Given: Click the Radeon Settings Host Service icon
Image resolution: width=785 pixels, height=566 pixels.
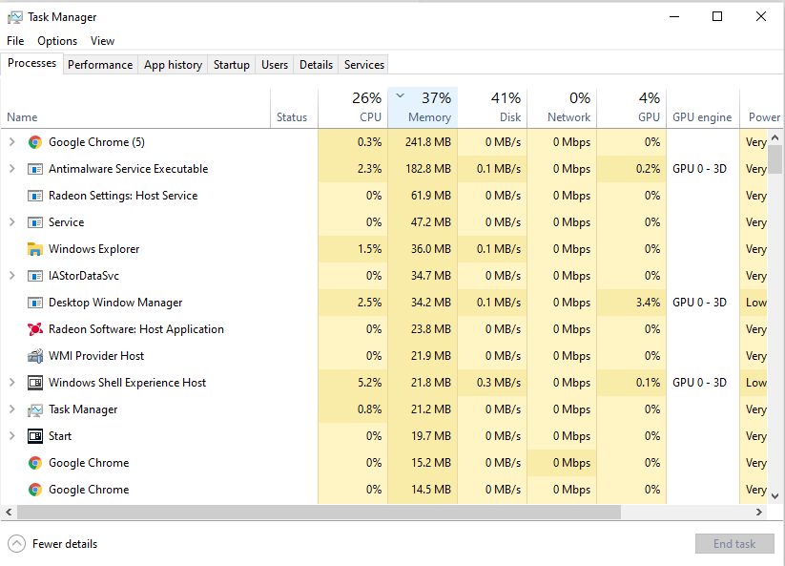Looking at the screenshot, I should [35, 196].
